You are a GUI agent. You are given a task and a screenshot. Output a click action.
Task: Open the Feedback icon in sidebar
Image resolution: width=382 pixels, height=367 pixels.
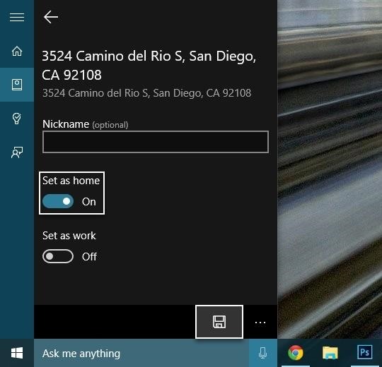point(17,152)
